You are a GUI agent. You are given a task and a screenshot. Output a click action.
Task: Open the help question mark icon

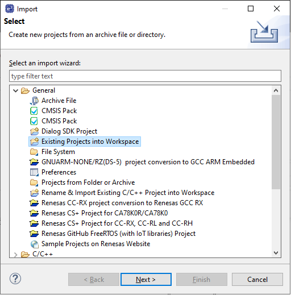[15, 279]
